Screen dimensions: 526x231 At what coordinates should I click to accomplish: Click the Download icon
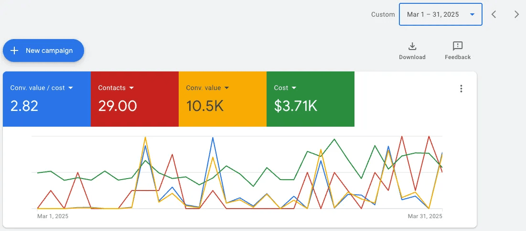(x=412, y=46)
